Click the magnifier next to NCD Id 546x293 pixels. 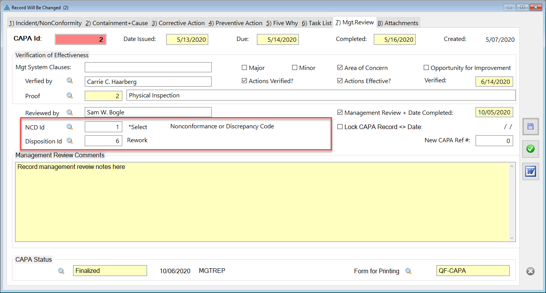coord(70,127)
